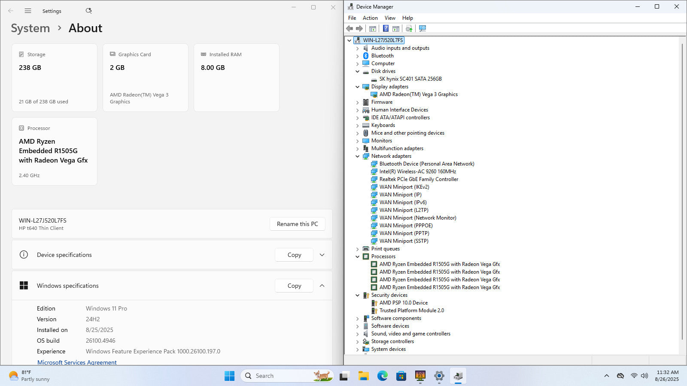The image size is (687, 386).
Task: Open Microsoft Edge from the taskbar
Action: click(x=382, y=376)
